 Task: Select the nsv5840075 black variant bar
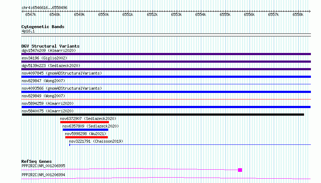point(163,115)
